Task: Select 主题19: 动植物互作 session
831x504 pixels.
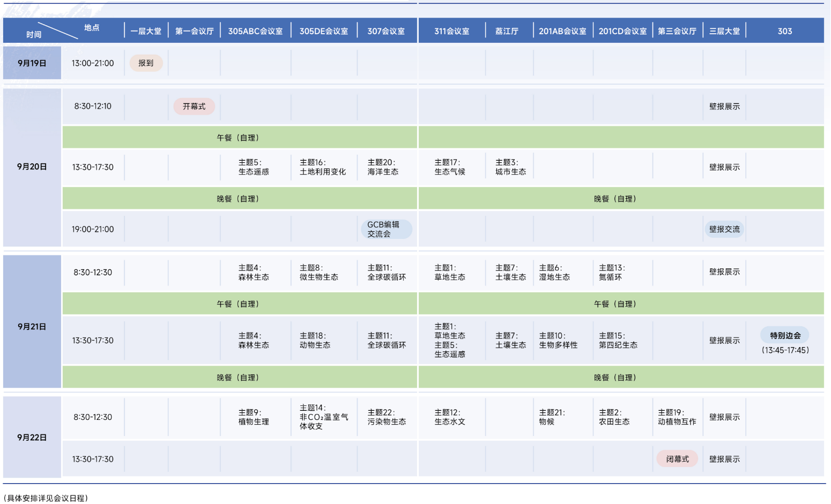Action: [x=677, y=417]
